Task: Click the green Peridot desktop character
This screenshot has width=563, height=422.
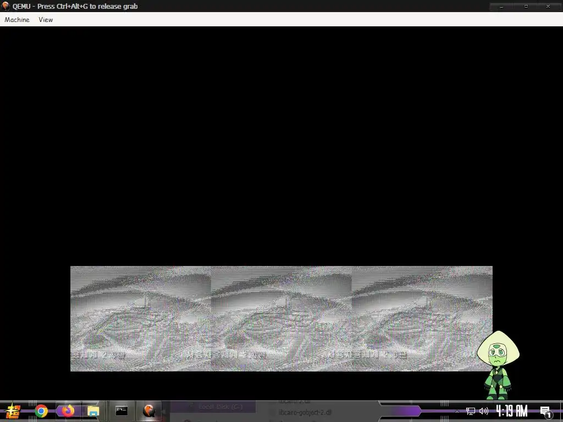Action: click(x=498, y=365)
